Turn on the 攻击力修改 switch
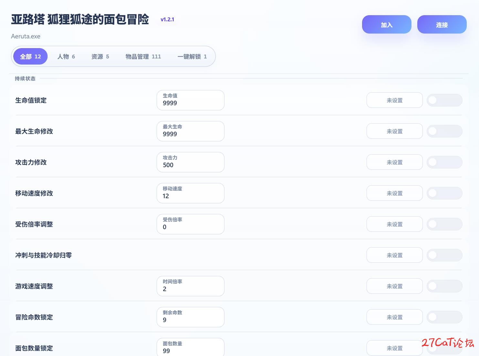The image size is (479, 356). click(x=444, y=162)
